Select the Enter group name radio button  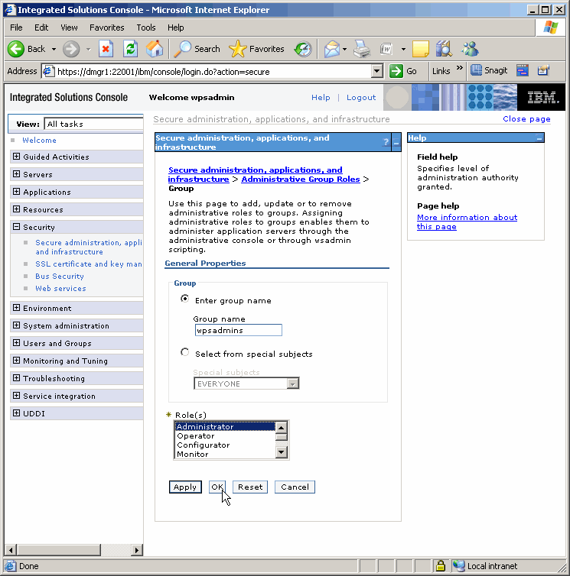click(184, 299)
